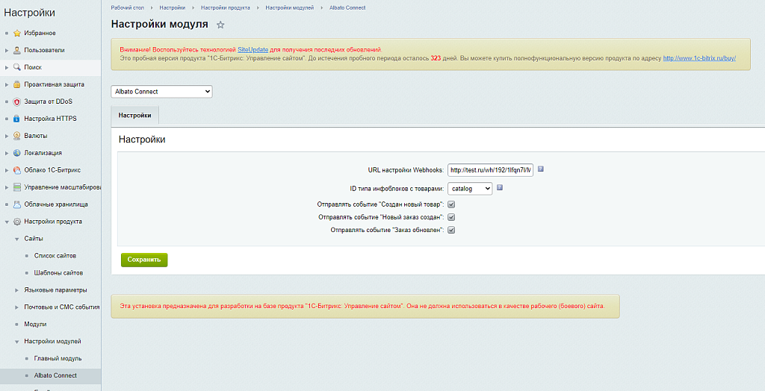This screenshot has height=391, width=765.
Task: Follow the SiteUpdate link in the warning
Action: point(253,49)
